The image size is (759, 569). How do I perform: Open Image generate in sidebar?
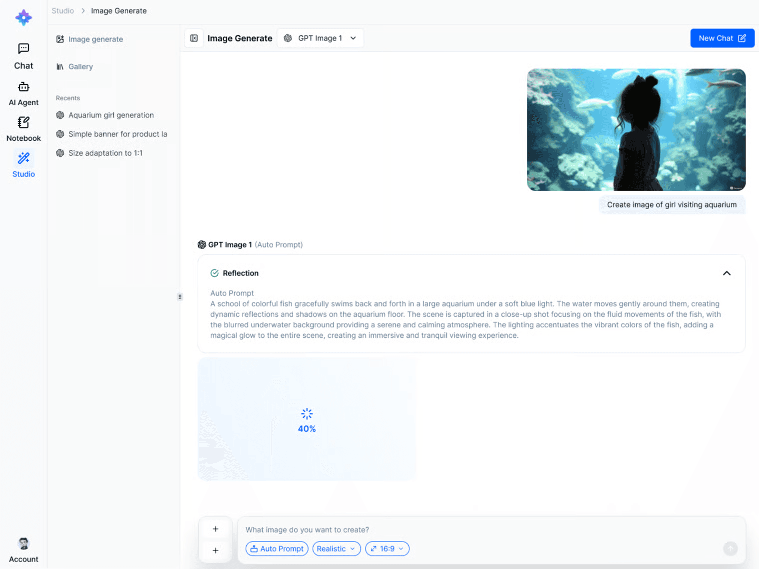(x=90, y=39)
